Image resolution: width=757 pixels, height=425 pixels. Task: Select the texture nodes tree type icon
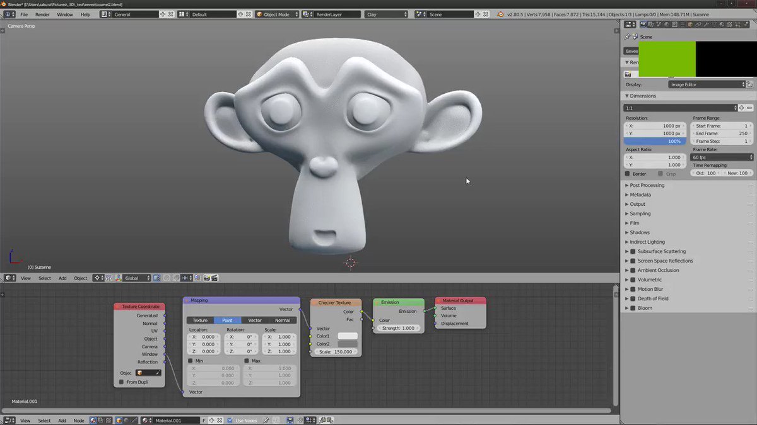pyautogui.click(x=109, y=420)
